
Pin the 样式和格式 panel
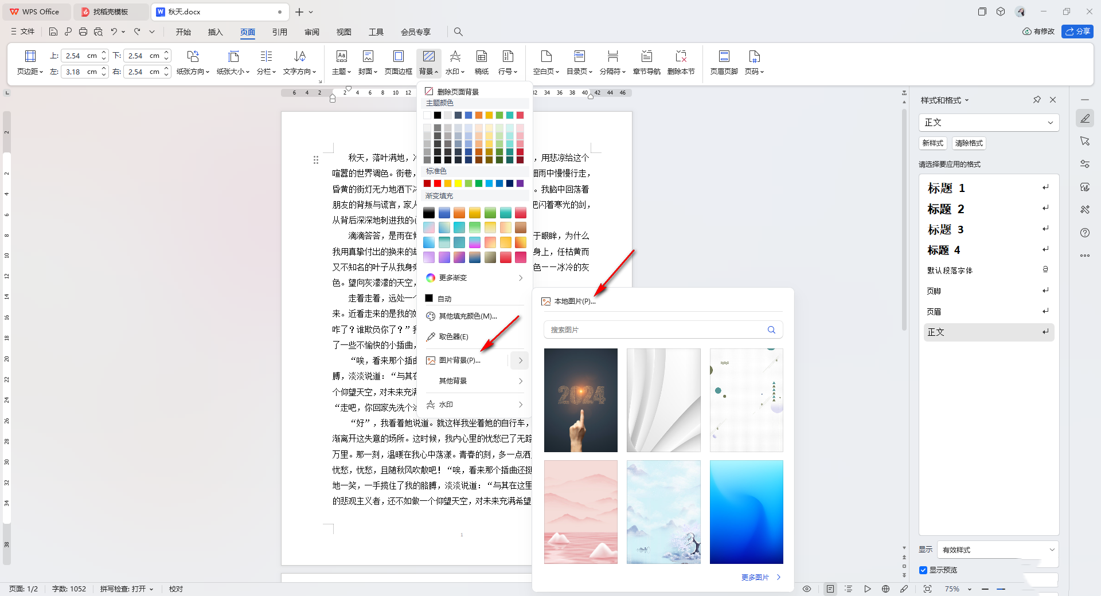click(x=1037, y=100)
